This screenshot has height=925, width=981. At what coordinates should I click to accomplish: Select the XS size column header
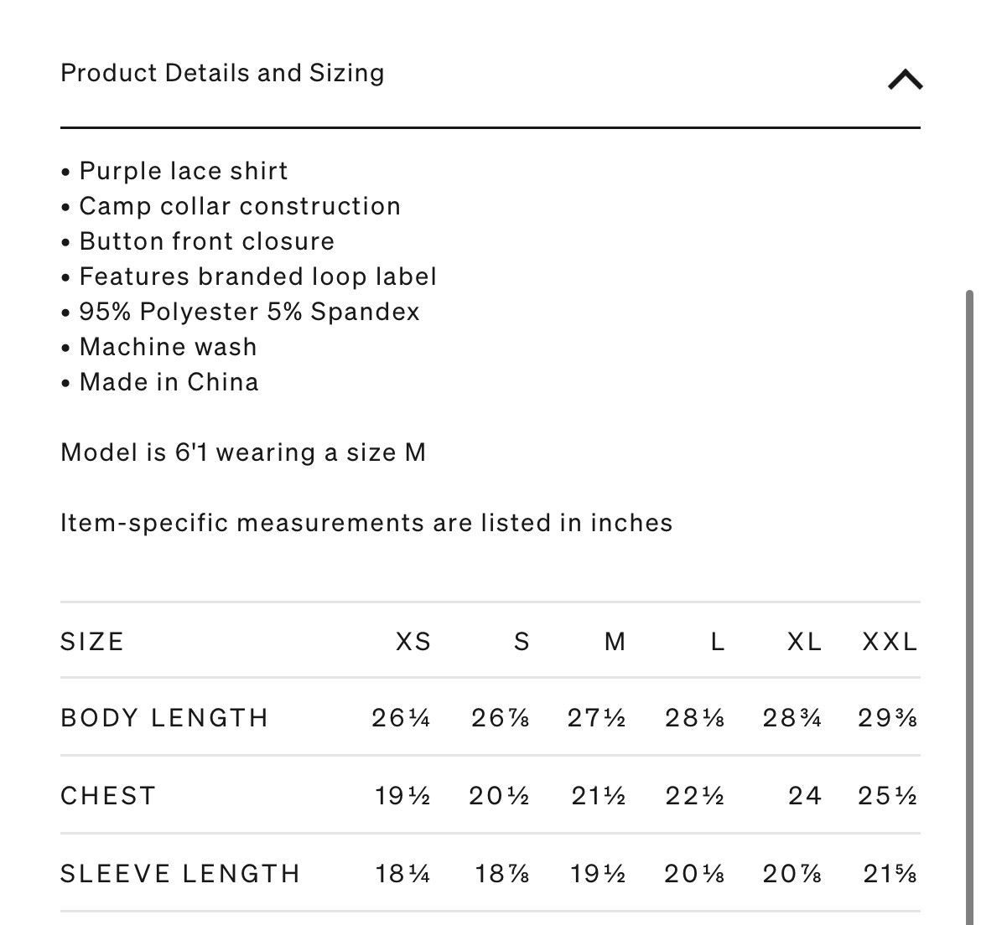[413, 642]
